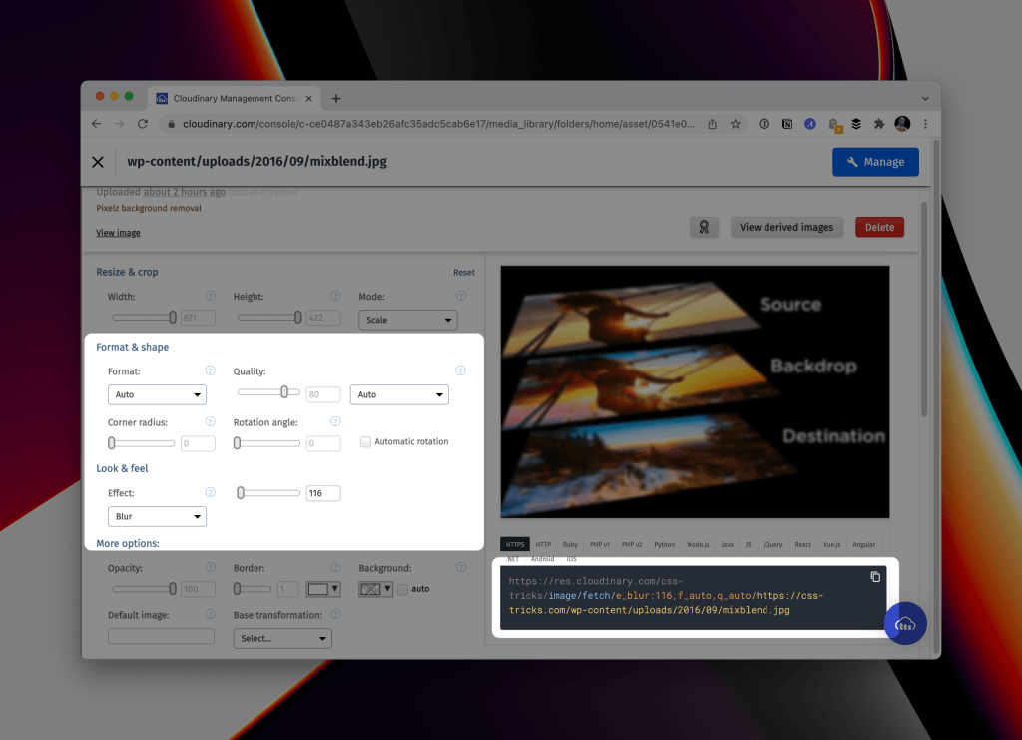Open the help icon next to Height

click(335, 296)
